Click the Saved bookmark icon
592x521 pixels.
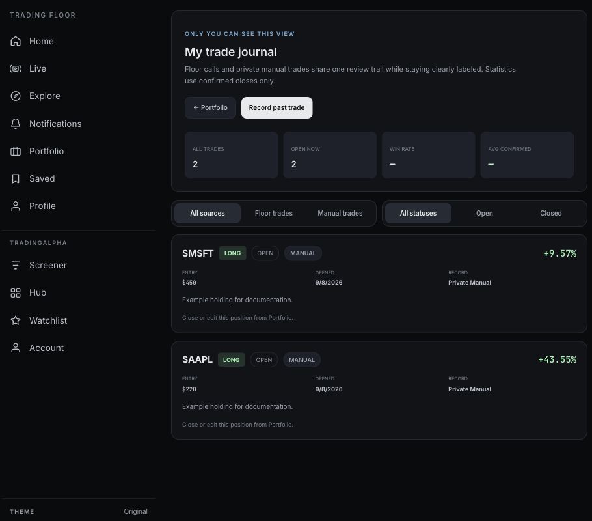point(16,178)
